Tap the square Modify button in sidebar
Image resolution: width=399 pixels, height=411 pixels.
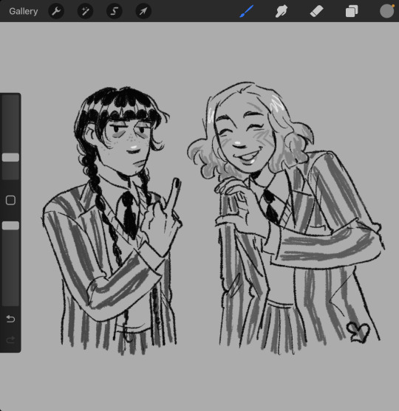click(x=10, y=200)
